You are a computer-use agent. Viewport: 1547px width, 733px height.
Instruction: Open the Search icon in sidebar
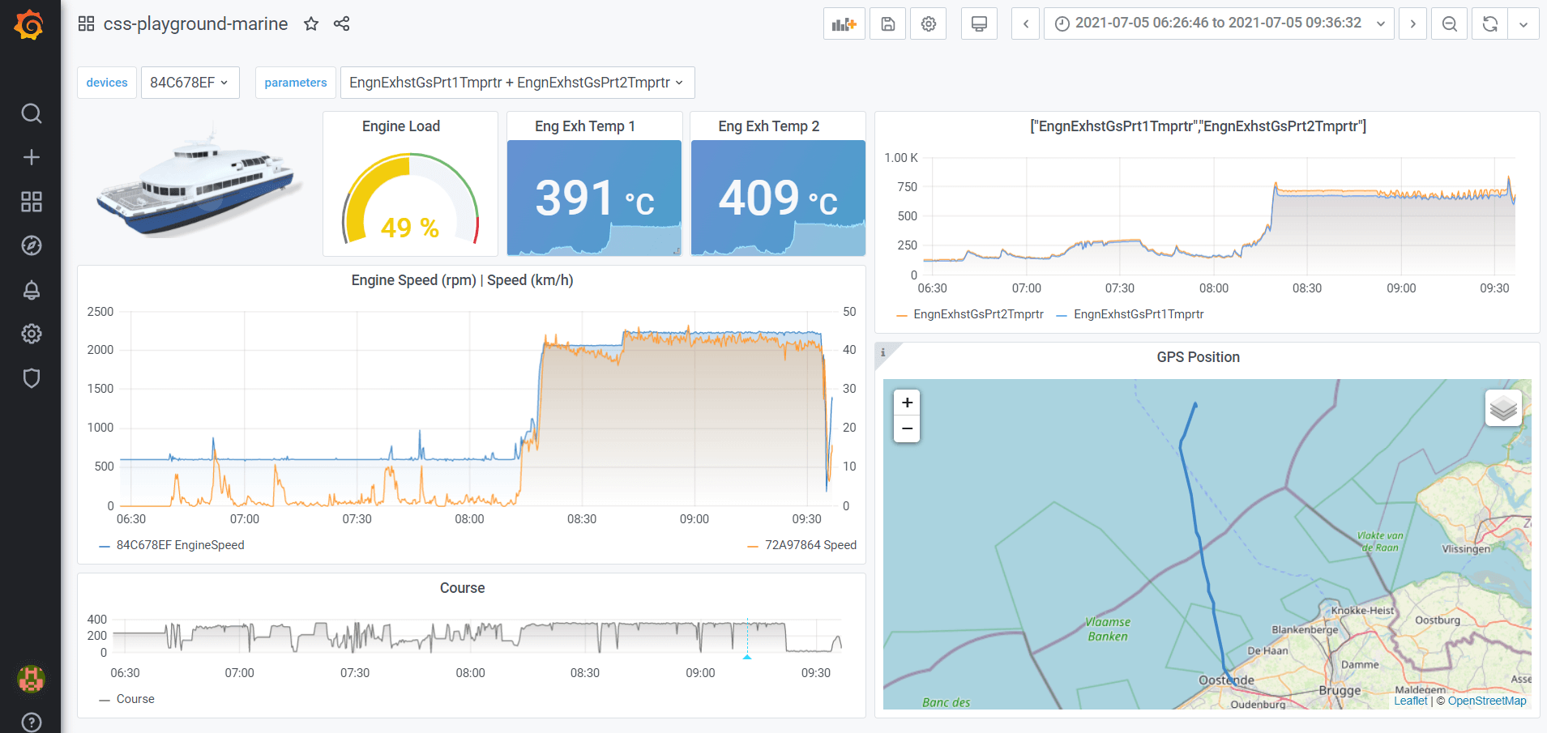(31, 113)
